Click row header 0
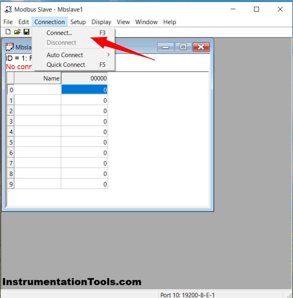 10,89
